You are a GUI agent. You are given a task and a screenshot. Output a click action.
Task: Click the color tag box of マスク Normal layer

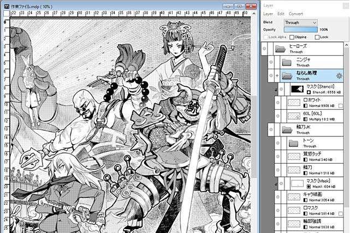point(341,213)
